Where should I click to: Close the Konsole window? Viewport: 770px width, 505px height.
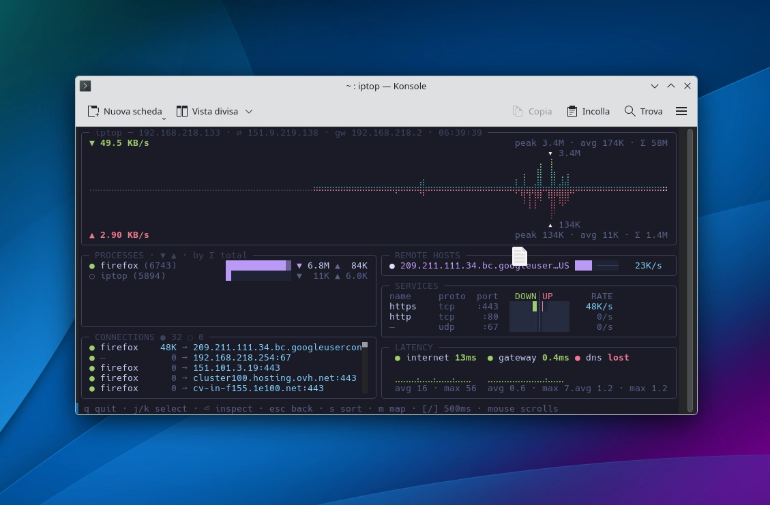pyautogui.click(x=687, y=86)
